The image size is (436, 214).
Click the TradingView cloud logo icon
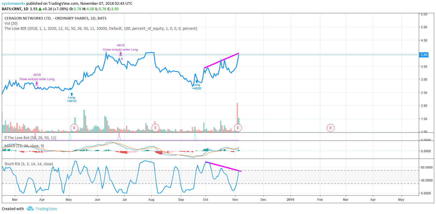[30, 208]
